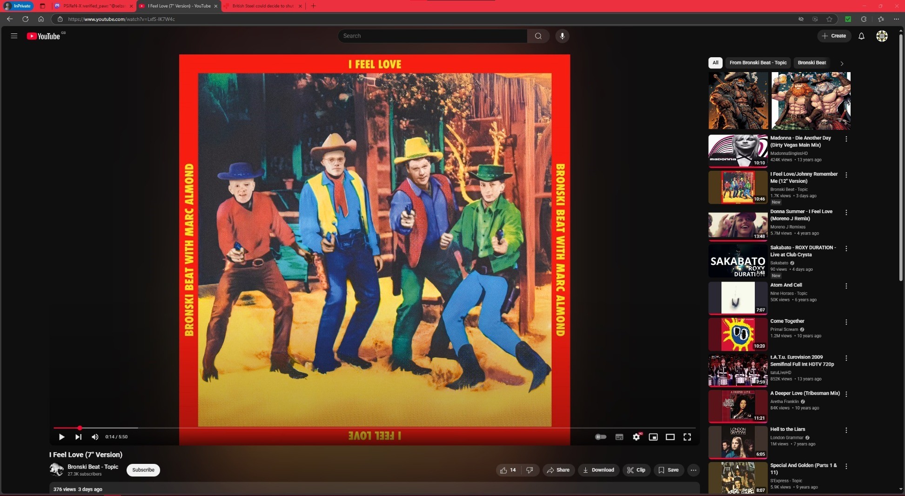Viewport: 905px width, 496px height.
Task: Switch to miniplayer mode
Action: tap(653, 437)
